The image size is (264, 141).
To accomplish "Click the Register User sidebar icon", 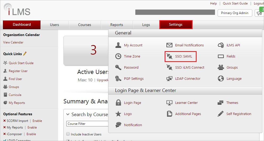I will [x=5, y=71].
